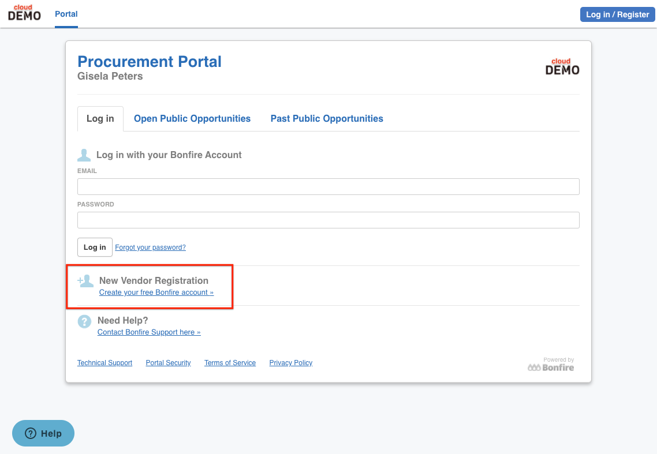This screenshot has height=454, width=657.
Task: Switch to Open Public Opportunities tab
Action: 192,119
